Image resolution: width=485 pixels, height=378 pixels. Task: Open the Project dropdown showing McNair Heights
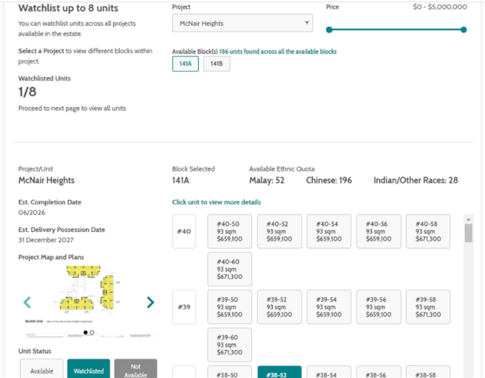[242, 23]
